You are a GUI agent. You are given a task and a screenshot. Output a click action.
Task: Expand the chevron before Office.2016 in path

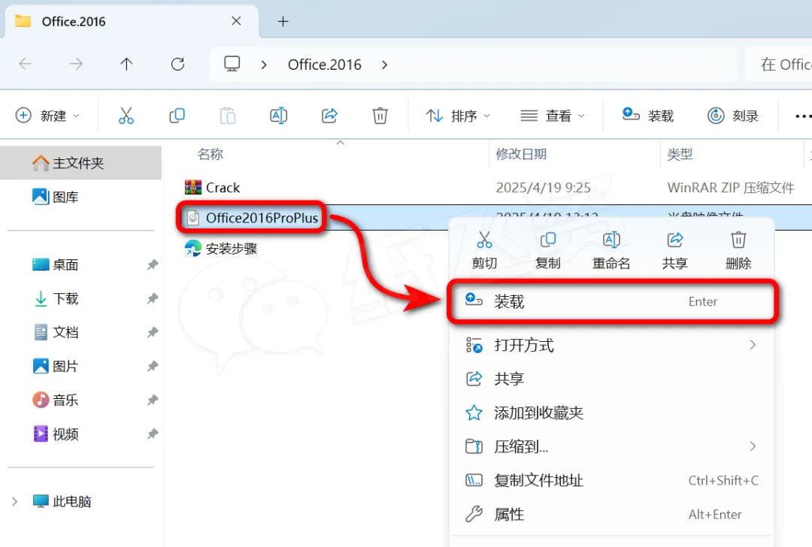pos(264,65)
